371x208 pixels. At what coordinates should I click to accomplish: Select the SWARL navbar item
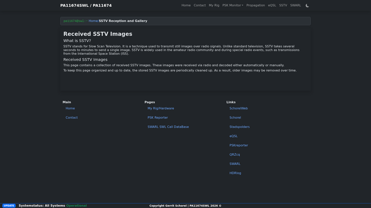pos(295,6)
